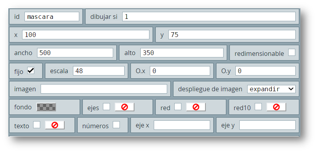Click the eje y input field
This screenshot has height=153, width=317.
coord(267,125)
